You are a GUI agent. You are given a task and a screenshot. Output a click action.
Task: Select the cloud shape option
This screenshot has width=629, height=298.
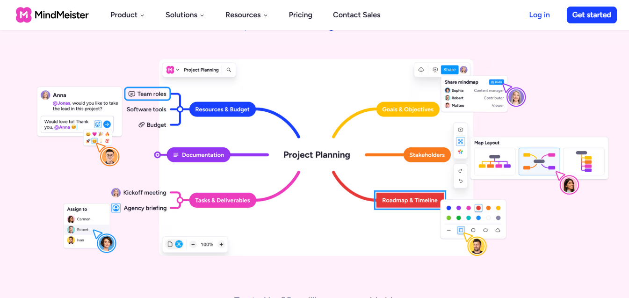498,230
